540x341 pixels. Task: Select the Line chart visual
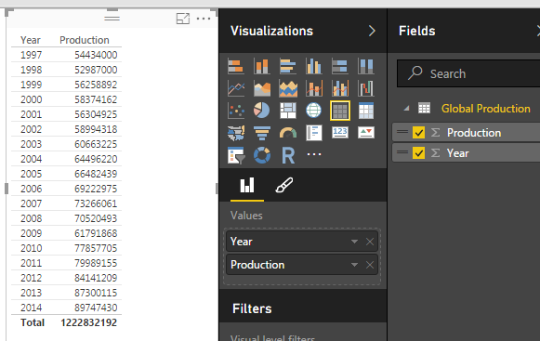[x=236, y=88]
